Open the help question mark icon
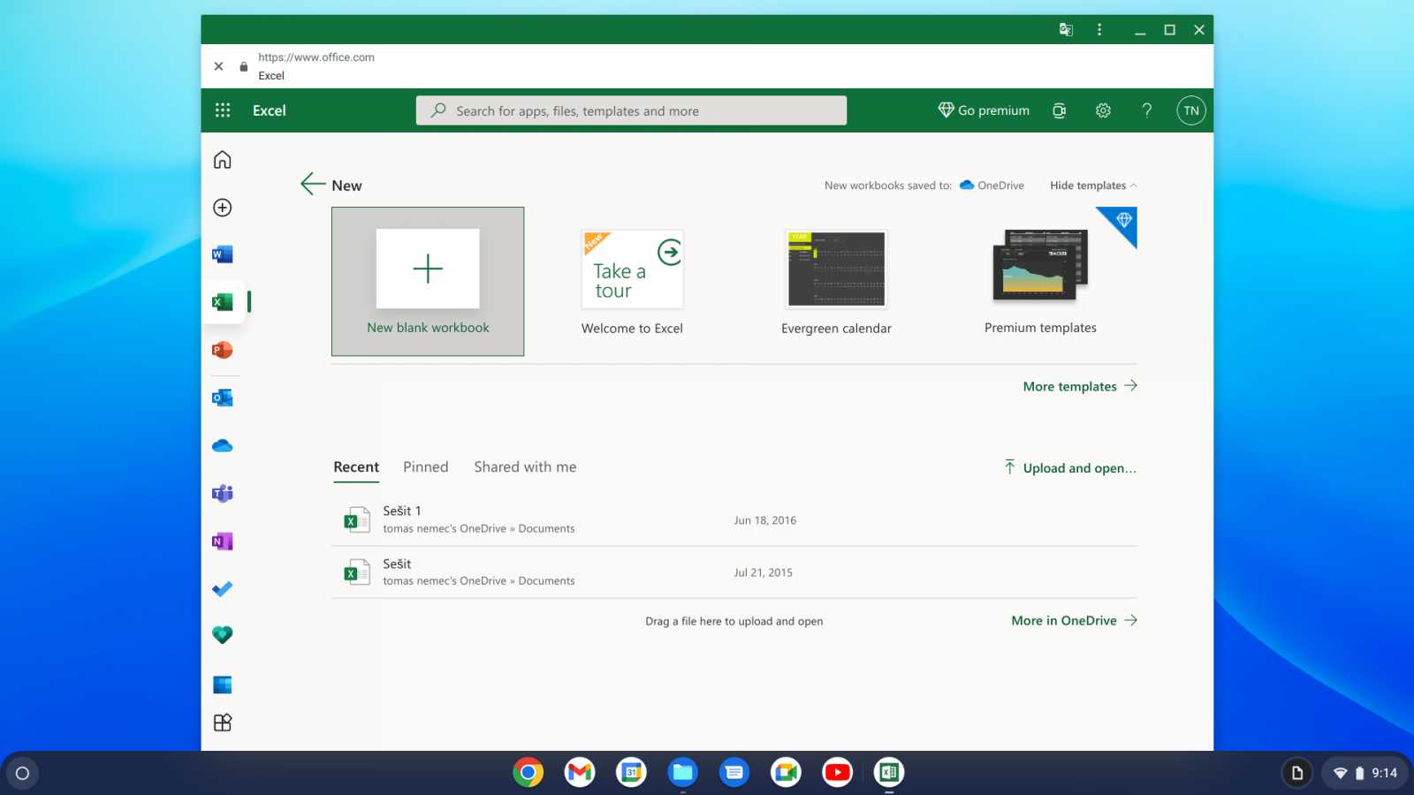Screen dimensions: 1414x795 (x=1147, y=110)
